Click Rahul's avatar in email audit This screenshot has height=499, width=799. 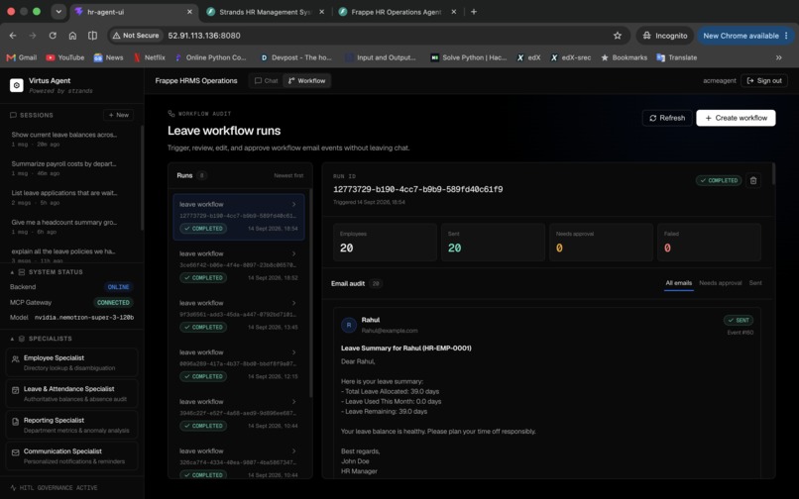349,325
